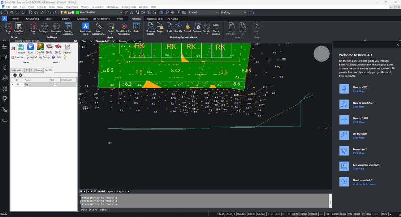Expand the Sec-1 row in Section list
This screenshot has height=217, width=401.
coord(12,84)
